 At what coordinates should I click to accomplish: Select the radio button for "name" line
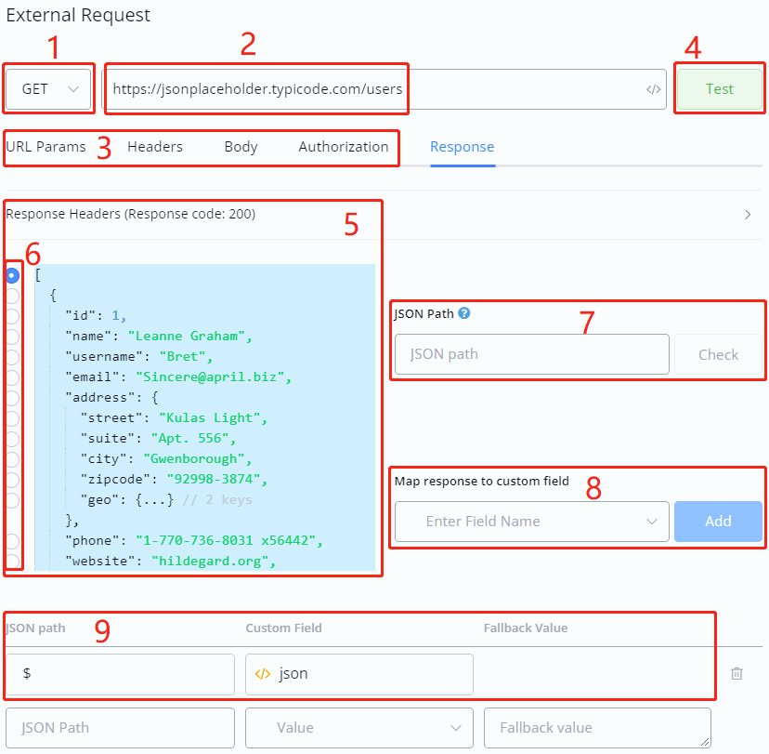(x=12, y=337)
